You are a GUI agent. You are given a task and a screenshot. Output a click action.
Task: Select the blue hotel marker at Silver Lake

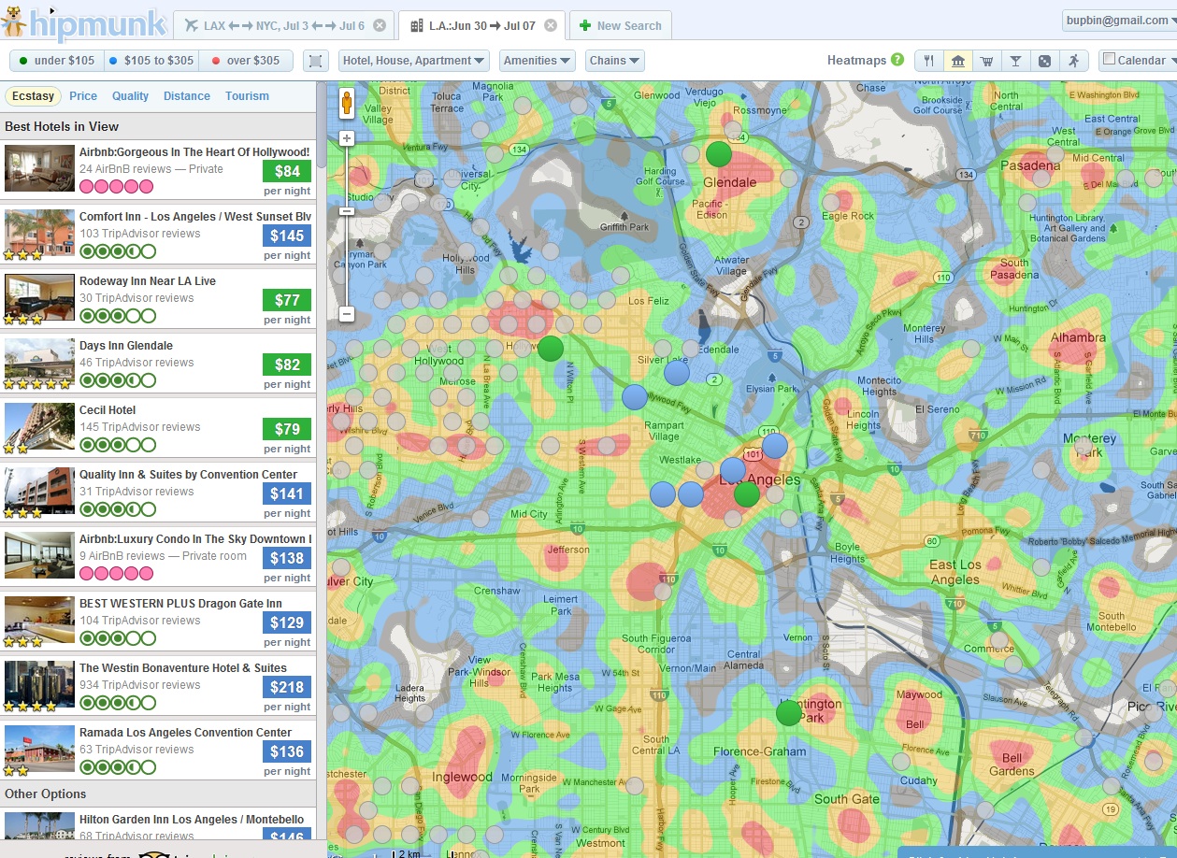[x=677, y=374]
